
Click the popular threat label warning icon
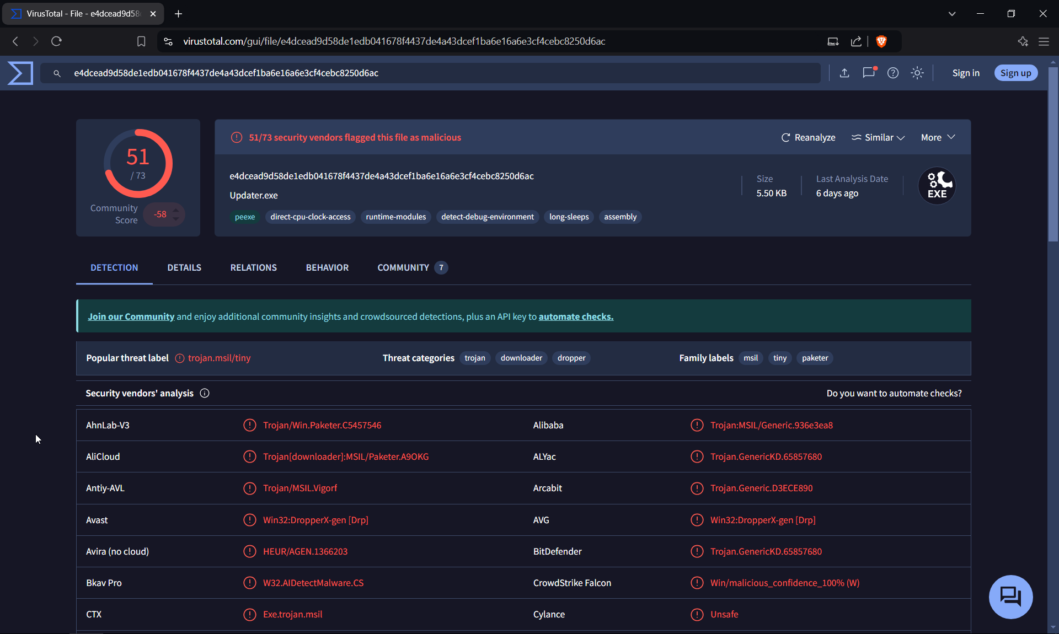point(180,358)
